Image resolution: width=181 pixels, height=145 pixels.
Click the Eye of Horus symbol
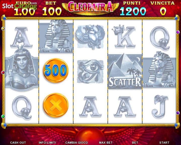(90, 71)
